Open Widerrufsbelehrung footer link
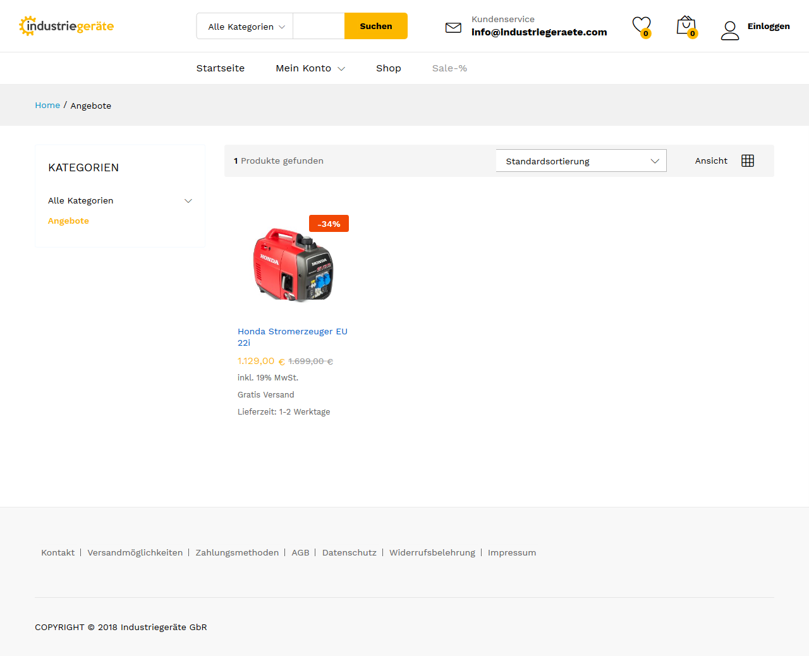This screenshot has height=656, width=809. pos(432,552)
